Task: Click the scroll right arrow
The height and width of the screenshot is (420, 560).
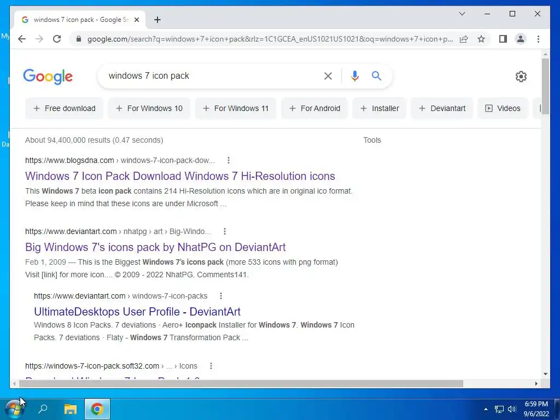Action: coord(536,383)
